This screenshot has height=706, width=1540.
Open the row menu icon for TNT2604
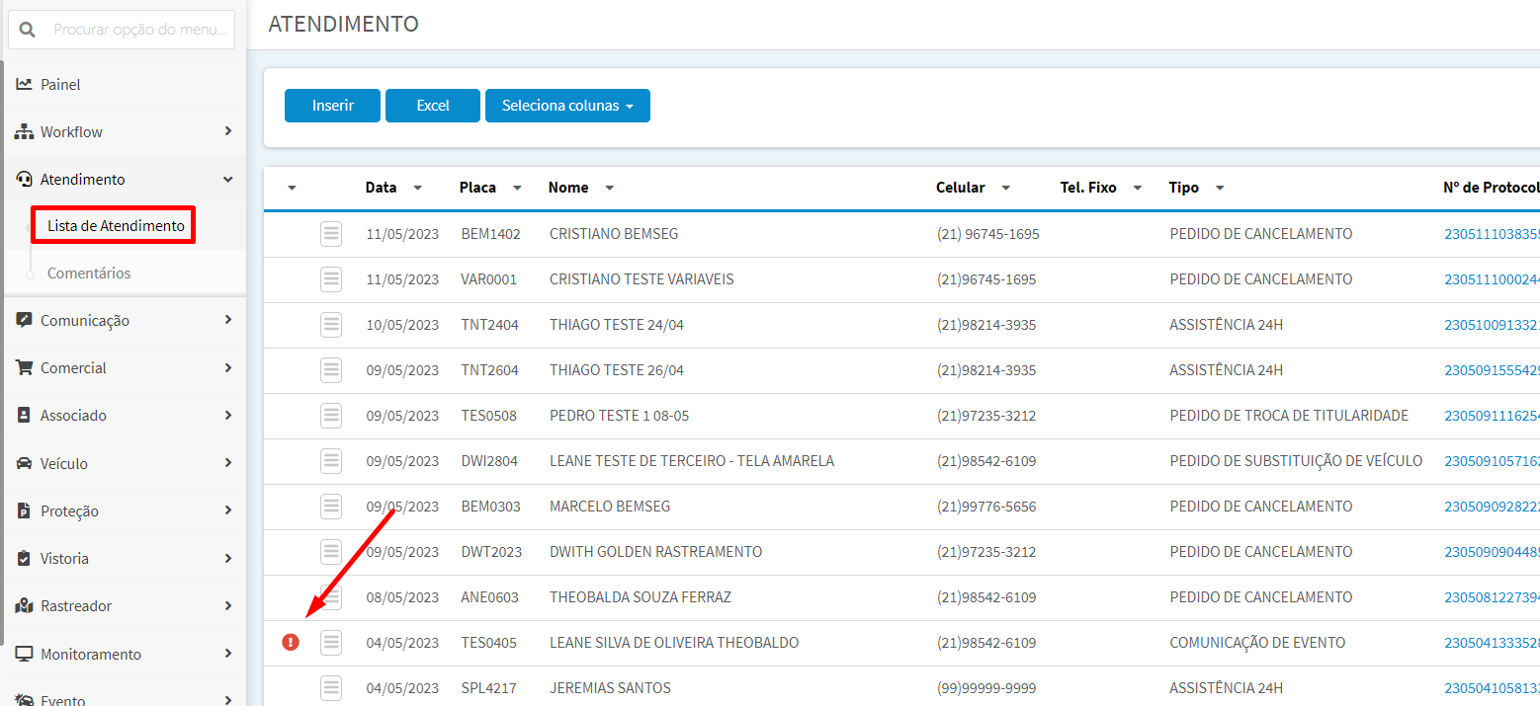click(x=331, y=370)
